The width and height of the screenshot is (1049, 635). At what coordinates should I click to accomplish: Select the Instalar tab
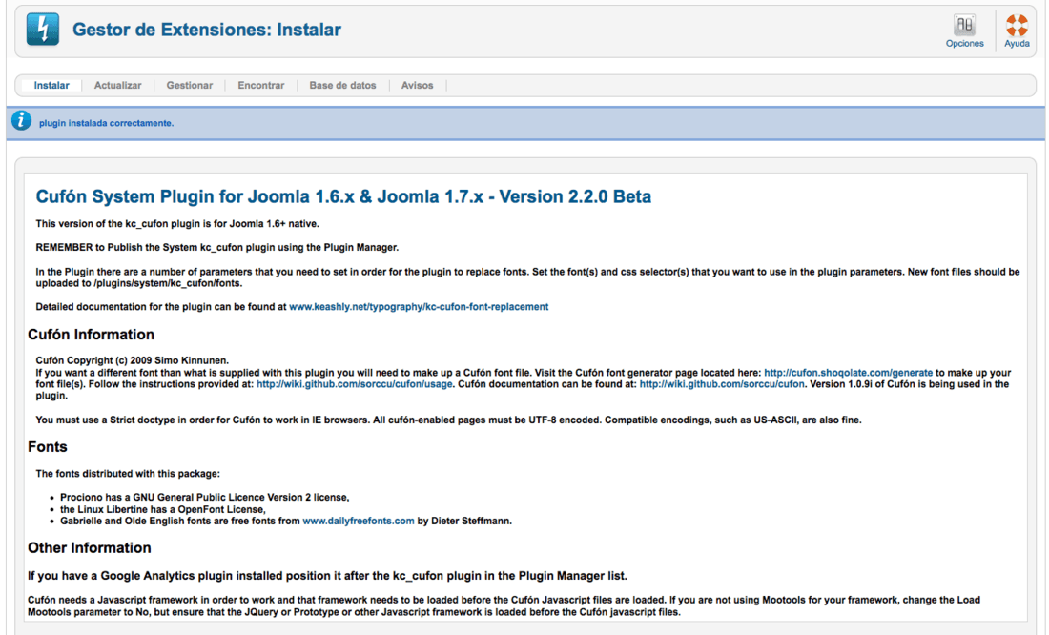click(51, 86)
